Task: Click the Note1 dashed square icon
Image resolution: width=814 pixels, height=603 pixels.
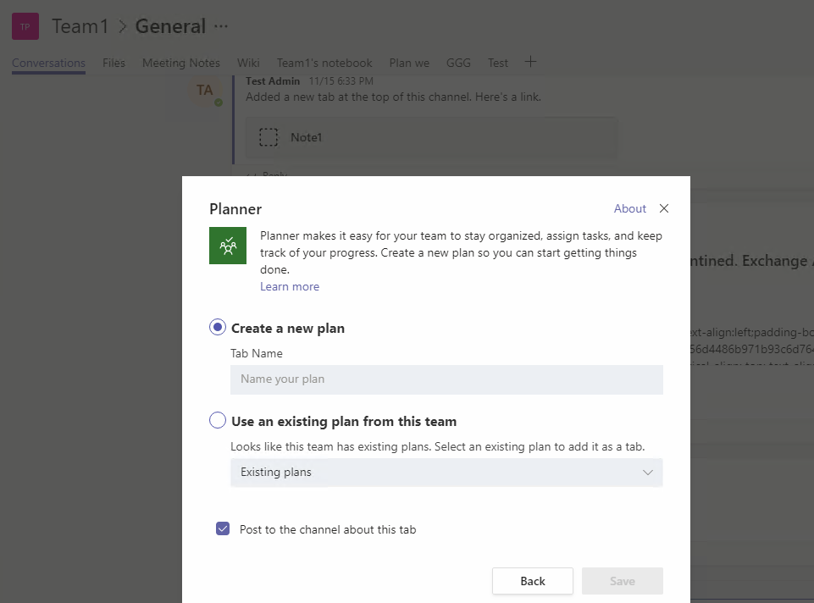Action: coord(269,137)
